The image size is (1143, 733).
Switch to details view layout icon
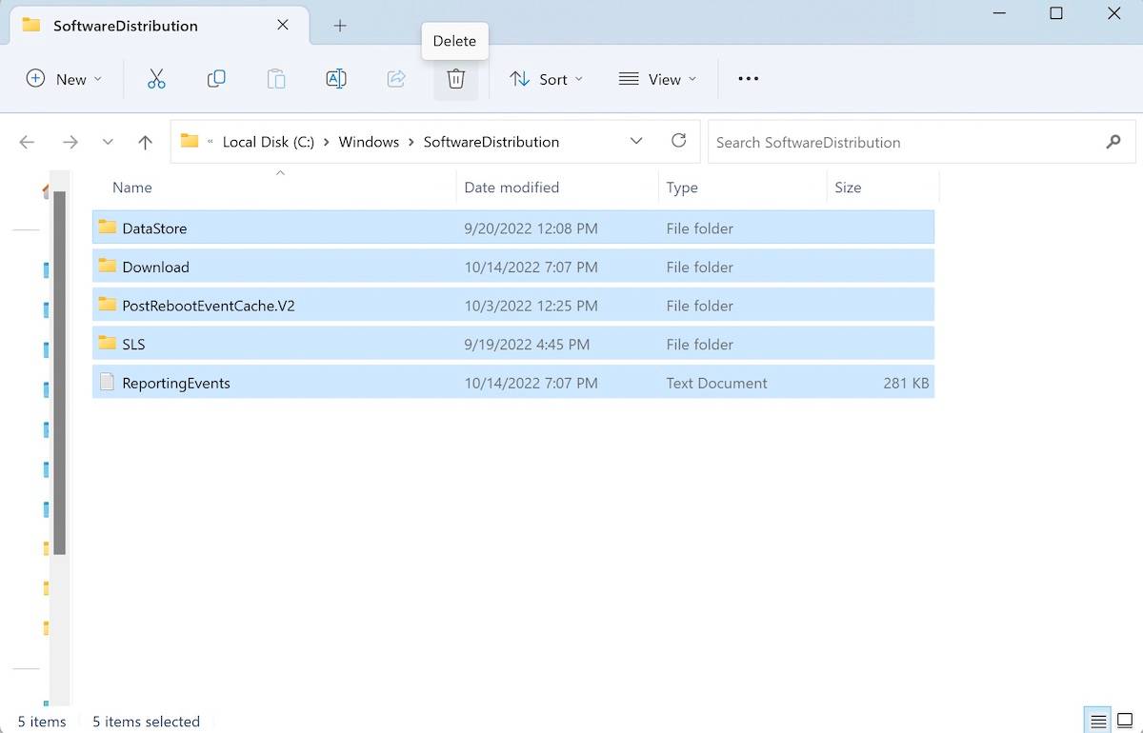point(1098,721)
